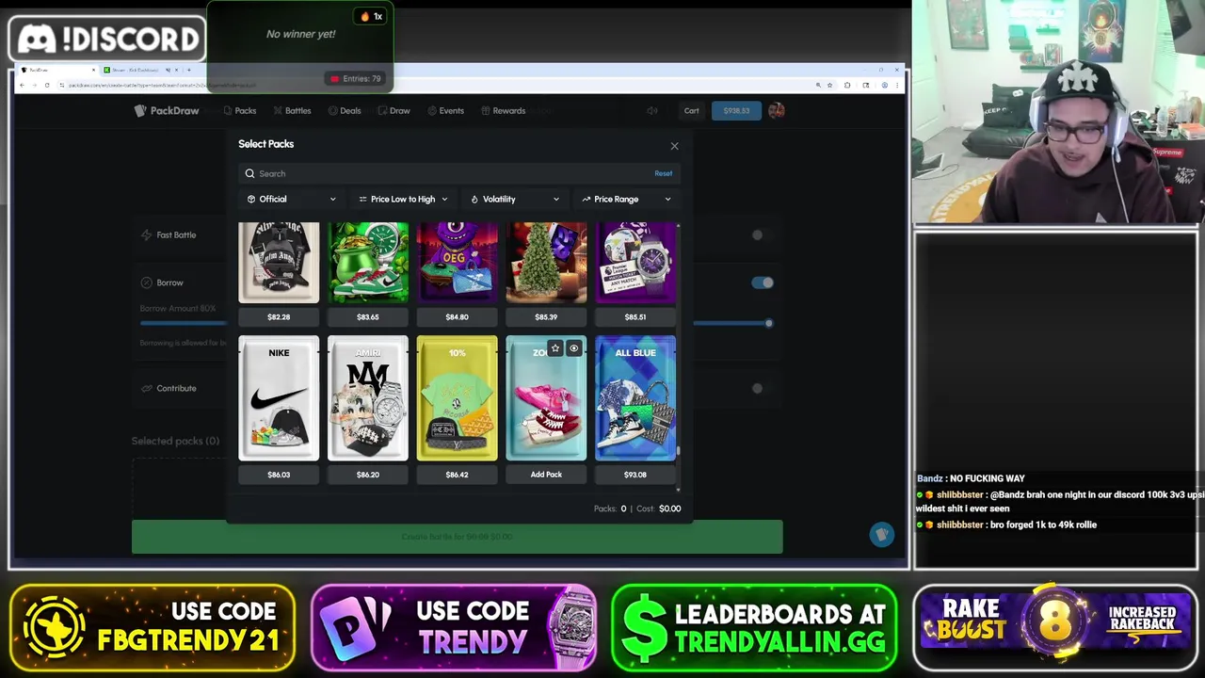Select the Palm Angels pack thumbnail
Viewport: 1205px width, 678px height.
279,263
